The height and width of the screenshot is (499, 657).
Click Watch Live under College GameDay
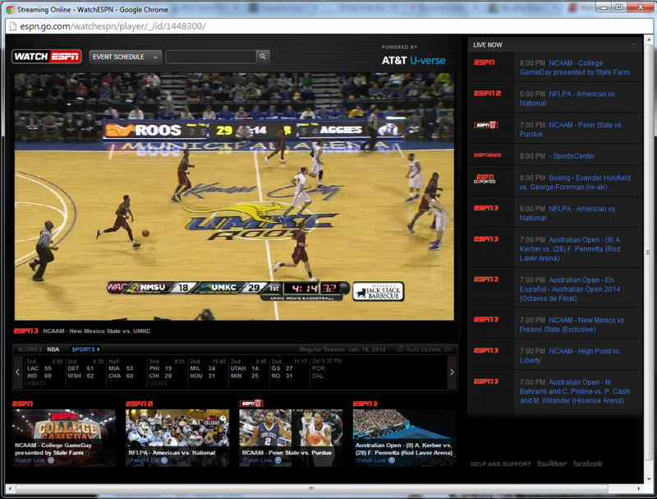tap(30, 460)
